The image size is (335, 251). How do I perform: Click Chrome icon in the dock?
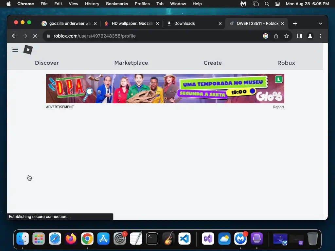87,239
